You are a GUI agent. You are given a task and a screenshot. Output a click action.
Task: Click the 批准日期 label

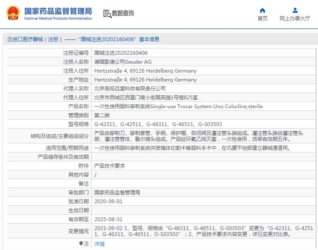[78, 202]
